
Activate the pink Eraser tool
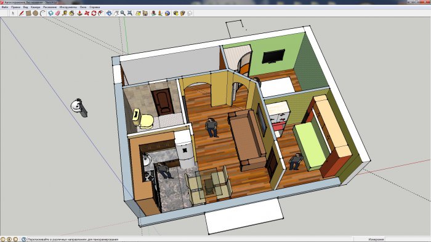pos(58,13)
